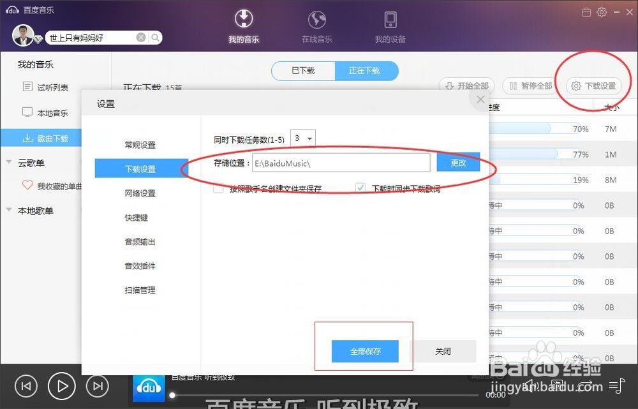Select 扫描管理 in the settings menu

click(140, 290)
